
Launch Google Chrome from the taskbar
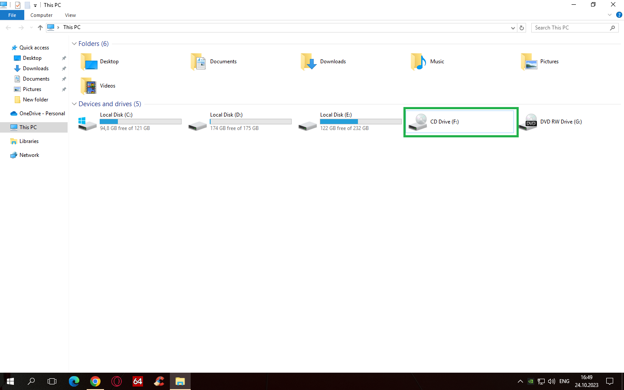pos(95,381)
